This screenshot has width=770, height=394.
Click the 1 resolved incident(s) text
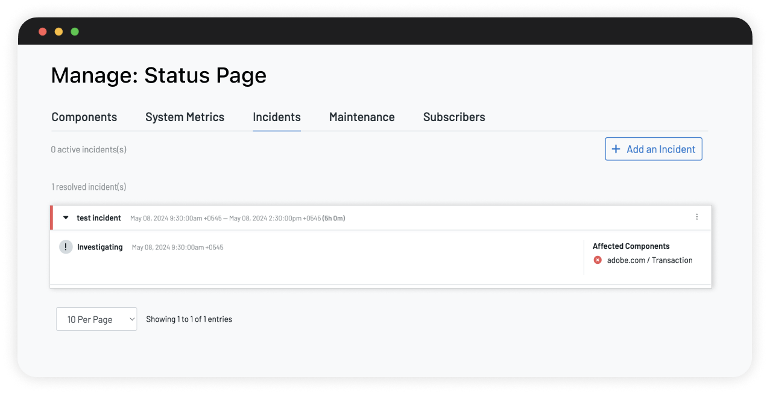click(89, 187)
